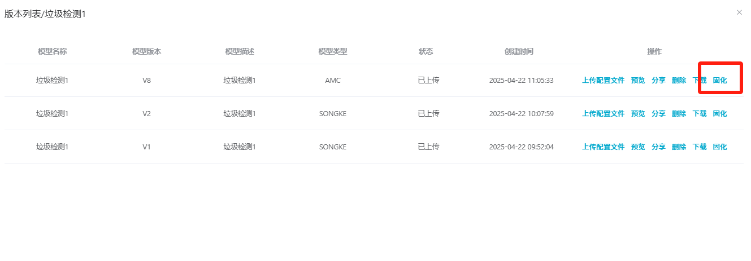The width and height of the screenshot is (751, 261).
Task: Share (分享) the V1 model version
Action: tap(658, 147)
